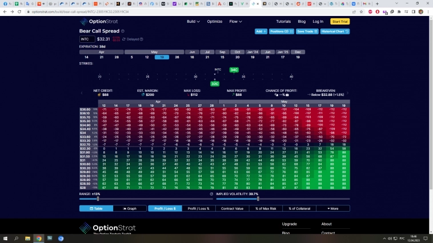Click the OptionStrat logo in the header

[99, 22]
